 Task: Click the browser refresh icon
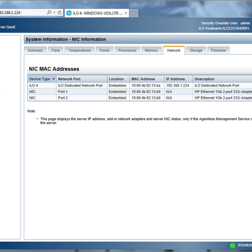(x=59, y=12)
